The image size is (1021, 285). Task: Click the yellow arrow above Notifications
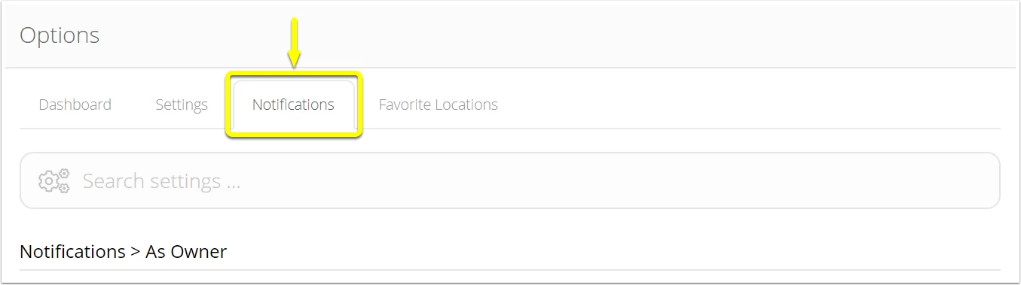294,42
